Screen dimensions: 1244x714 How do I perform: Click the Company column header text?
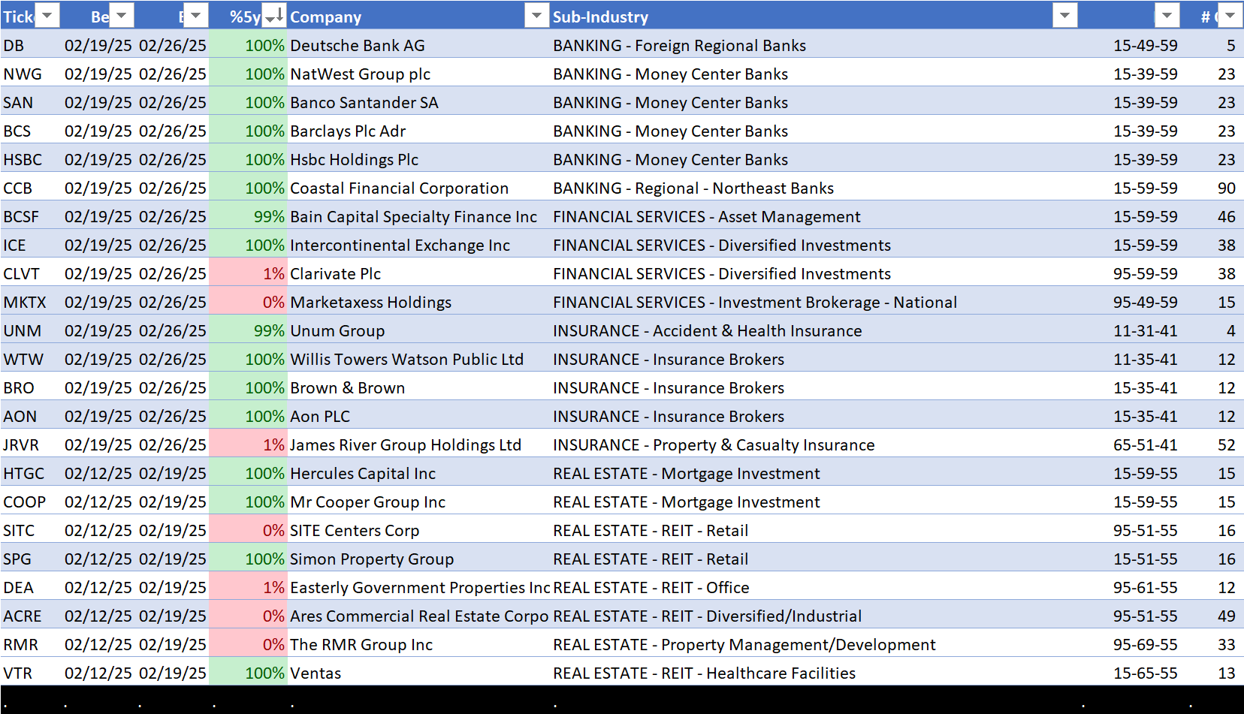click(325, 17)
